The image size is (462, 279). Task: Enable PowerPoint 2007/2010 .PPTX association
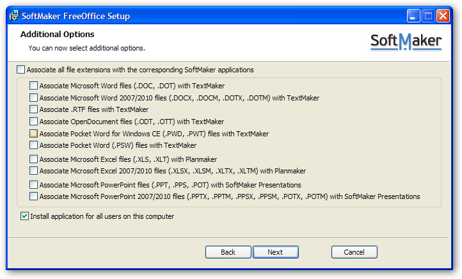(x=33, y=196)
